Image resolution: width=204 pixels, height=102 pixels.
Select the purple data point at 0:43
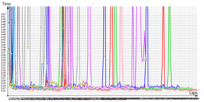pos(136,37)
